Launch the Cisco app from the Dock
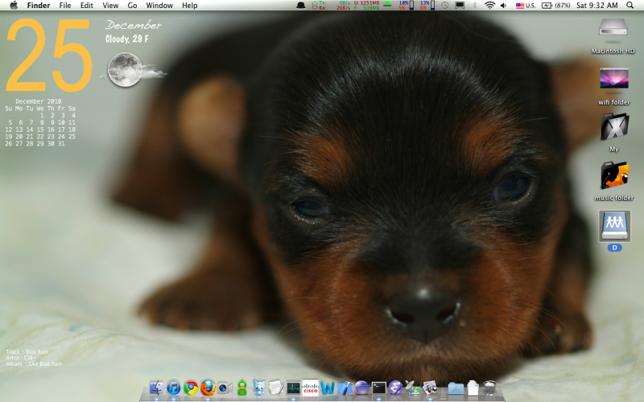The height and width of the screenshot is (402, 644). point(311,388)
